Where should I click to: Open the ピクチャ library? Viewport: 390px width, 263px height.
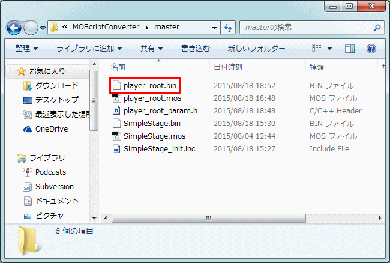[x=49, y=216]
